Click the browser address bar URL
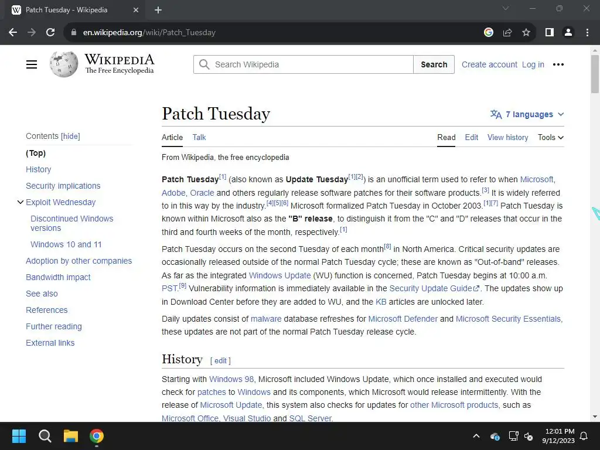The height and width of the screenshot is (450, 600). [149, 33]
